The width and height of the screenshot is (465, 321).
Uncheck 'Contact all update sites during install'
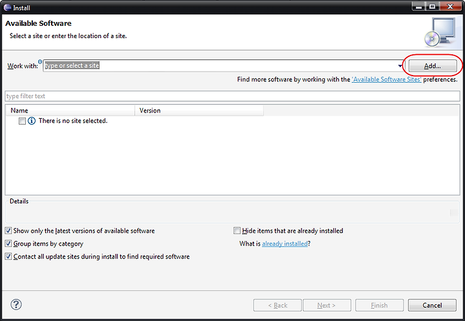coord(8,256)
